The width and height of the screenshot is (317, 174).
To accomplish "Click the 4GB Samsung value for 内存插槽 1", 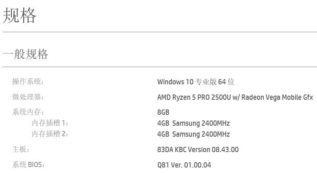I will [x=193, y=123].
